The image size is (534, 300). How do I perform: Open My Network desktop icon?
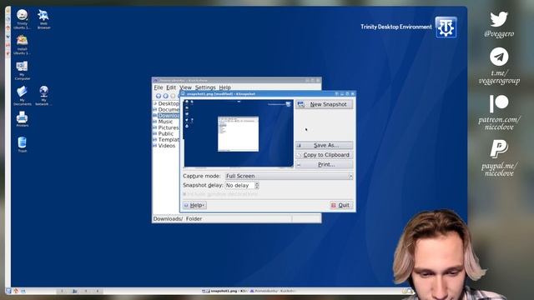[x=43, y=96]
